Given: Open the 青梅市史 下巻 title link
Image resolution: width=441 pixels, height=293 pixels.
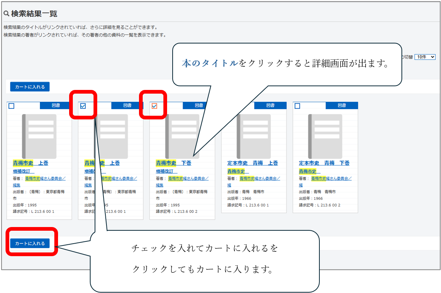Looking at the screenshot, I should (x=173, y=163).
